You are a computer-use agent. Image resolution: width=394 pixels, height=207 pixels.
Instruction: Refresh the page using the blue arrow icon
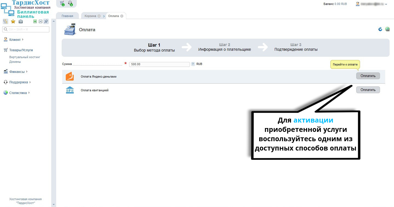[x=380, y=29]
